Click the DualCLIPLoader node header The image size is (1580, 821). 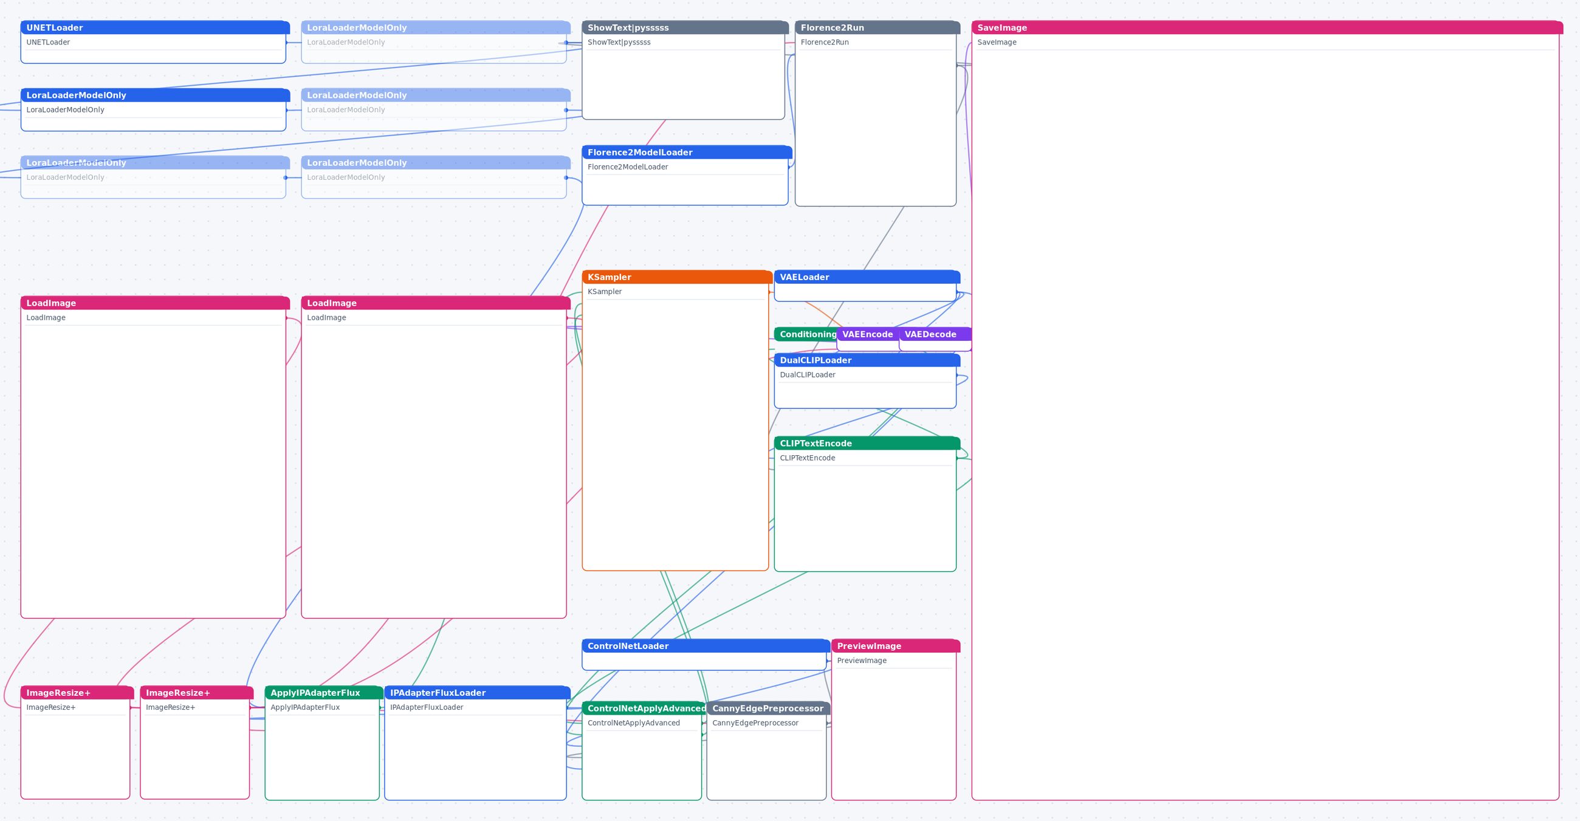pos(867,360)
